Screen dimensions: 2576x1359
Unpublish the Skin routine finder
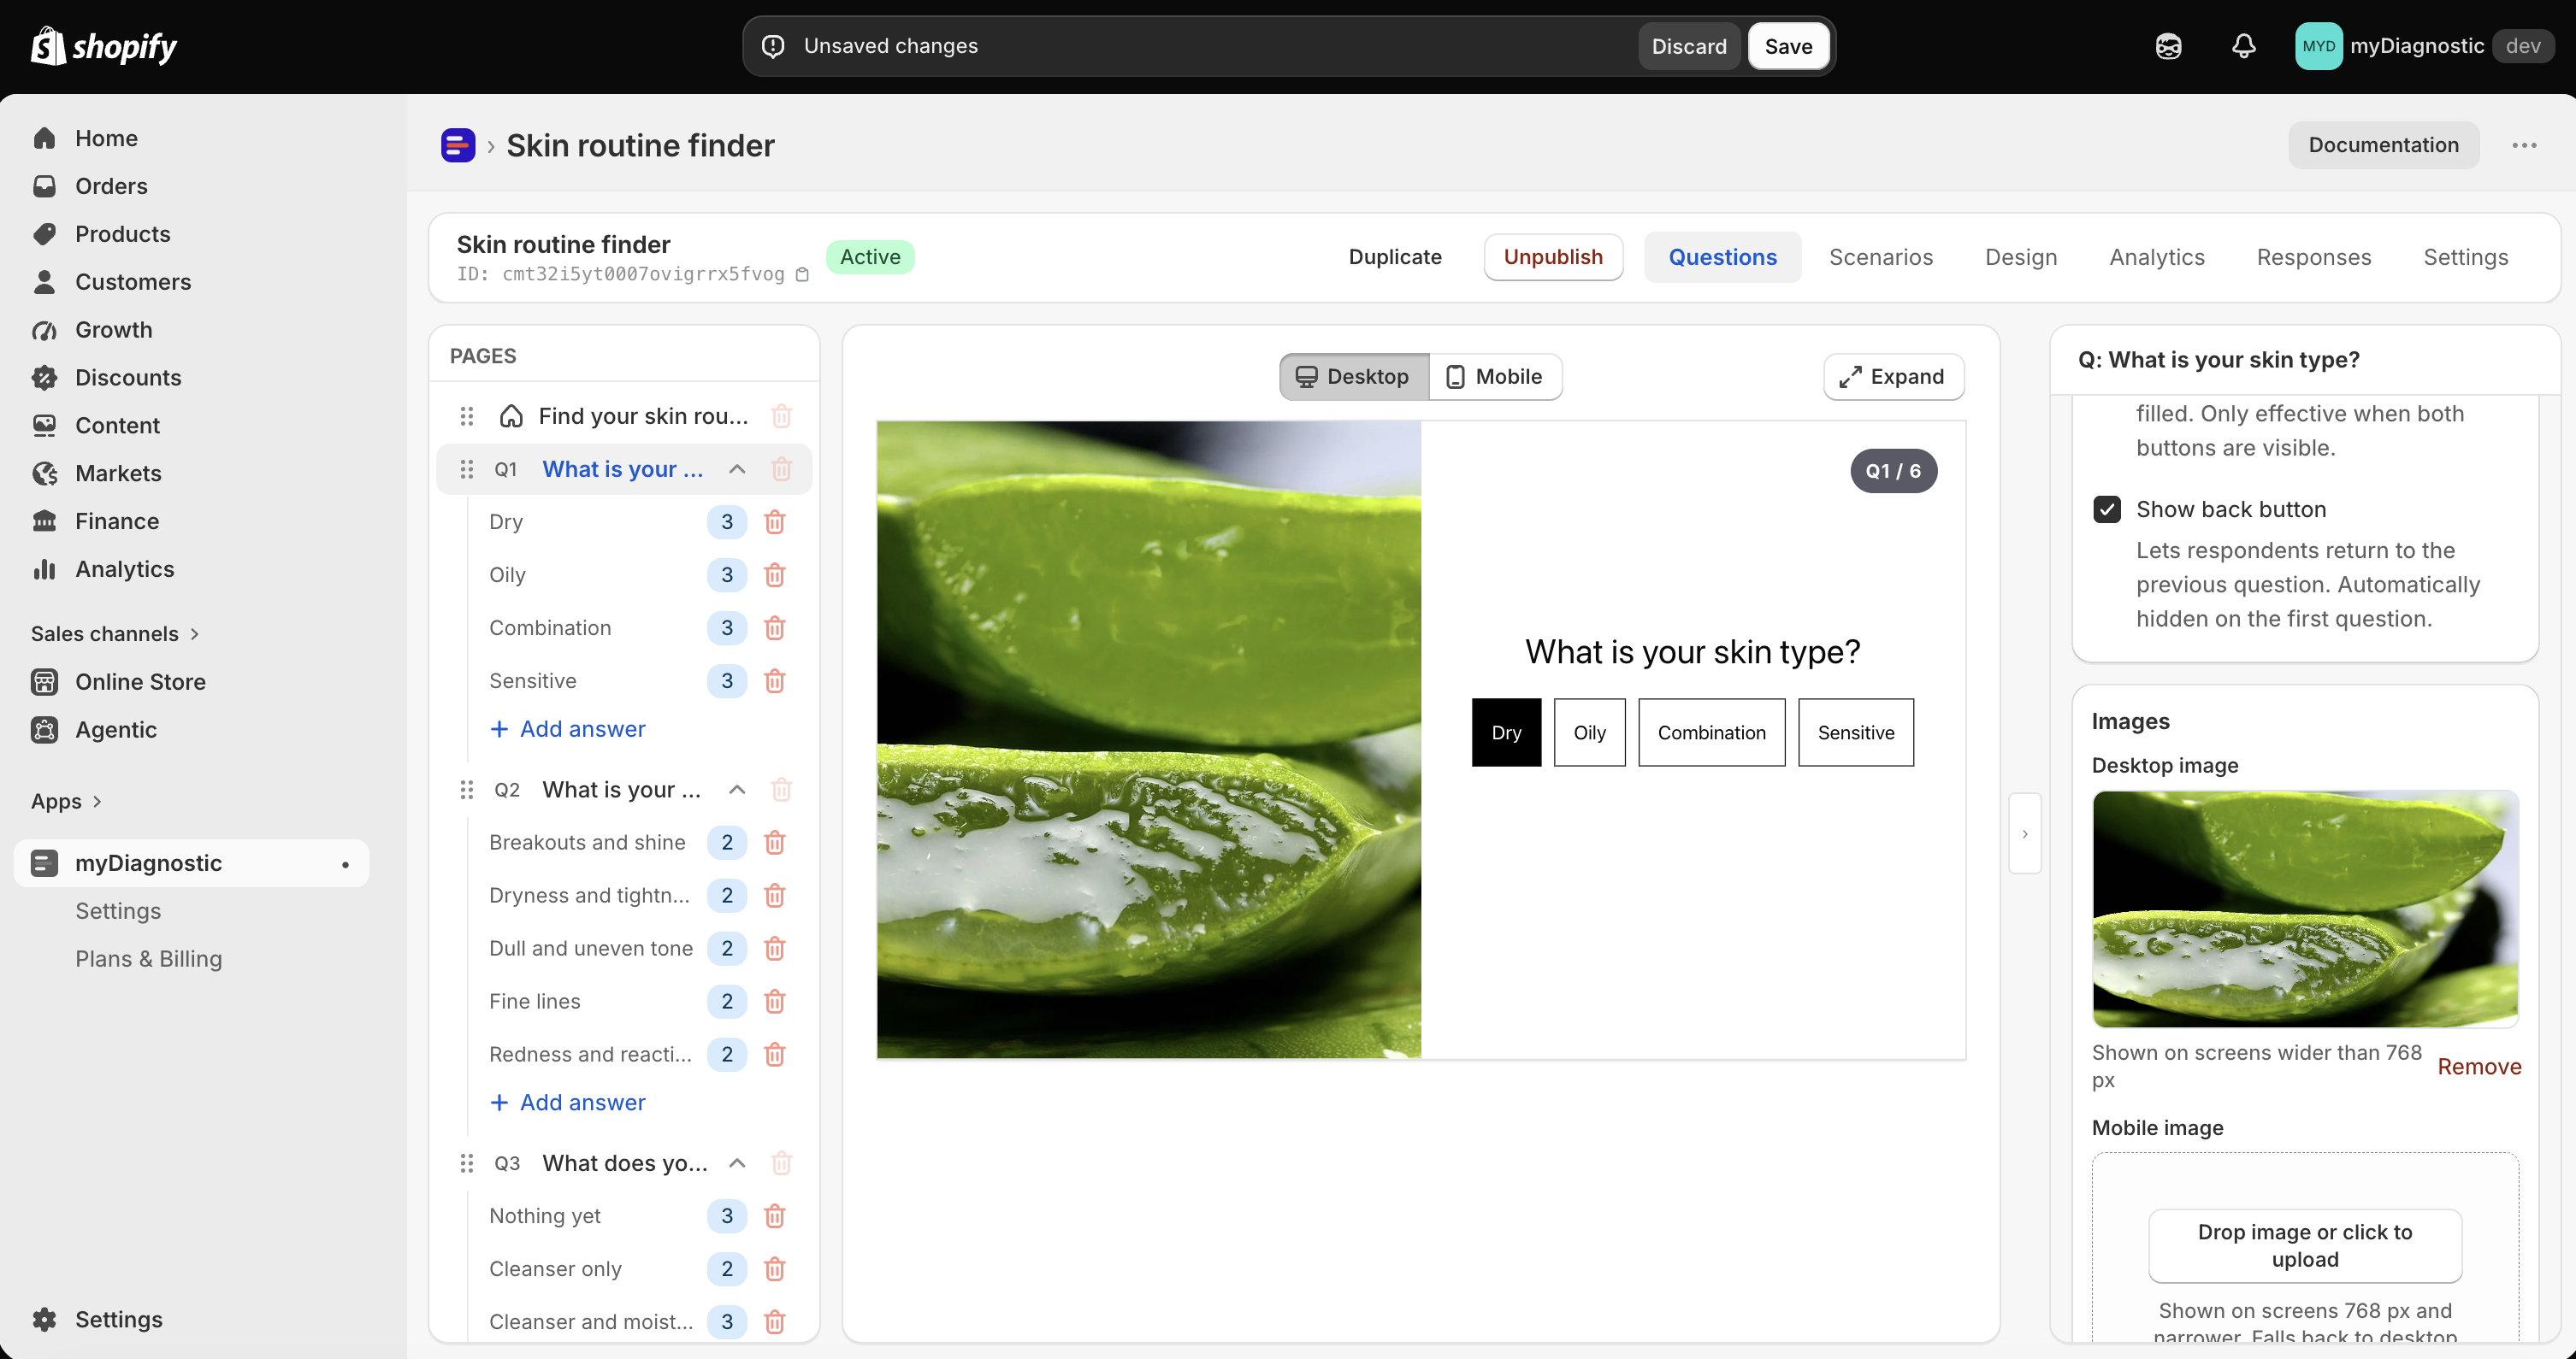[x=1553, y=256]
